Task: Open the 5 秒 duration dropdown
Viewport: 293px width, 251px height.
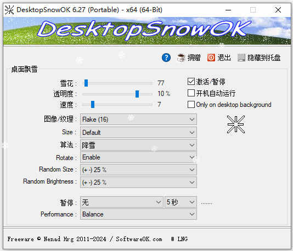Action: coord(181,202)
